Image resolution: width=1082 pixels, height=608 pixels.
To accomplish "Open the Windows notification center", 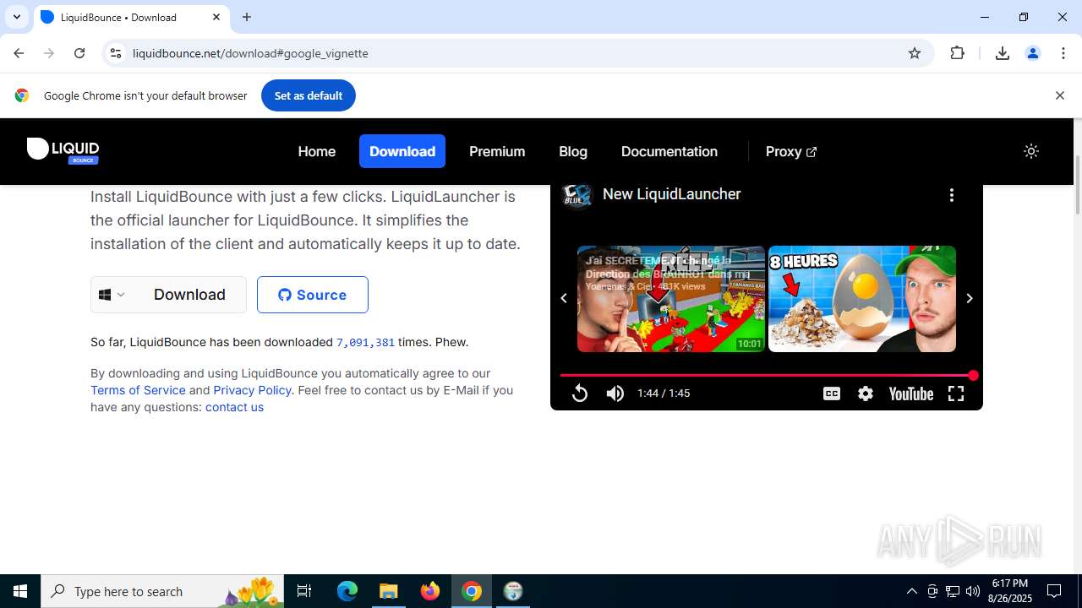I will (x=1054, y=591).
